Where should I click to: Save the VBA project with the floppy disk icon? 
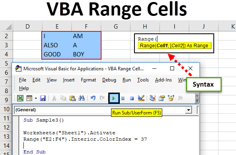(x=43, y=98)
